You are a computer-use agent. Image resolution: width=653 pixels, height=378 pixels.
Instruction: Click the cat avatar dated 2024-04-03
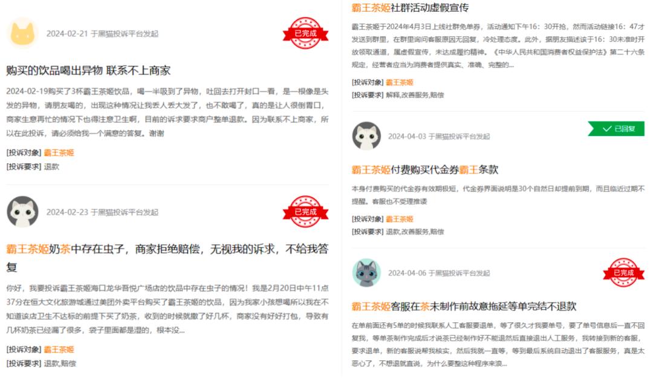click(366, 136)
